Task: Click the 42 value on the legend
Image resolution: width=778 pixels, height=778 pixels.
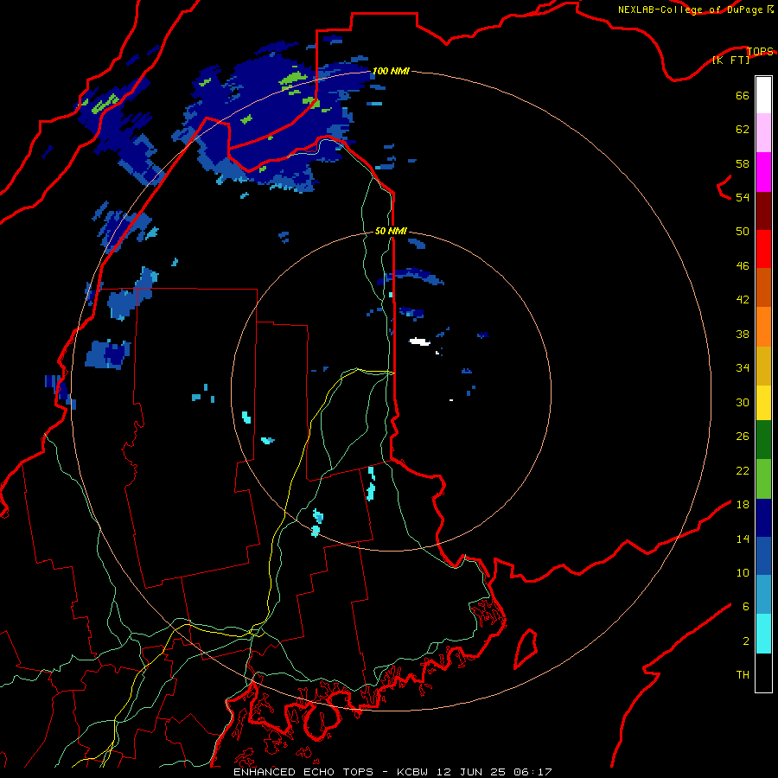Action: point(743,299)
